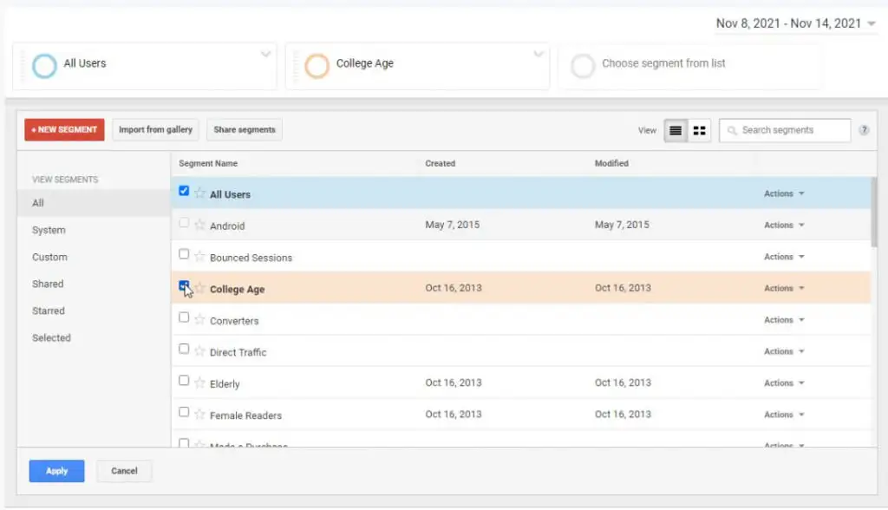Star the Female Readers segment
The height and width of the screenshot is (510, 888).
point(199,415)
